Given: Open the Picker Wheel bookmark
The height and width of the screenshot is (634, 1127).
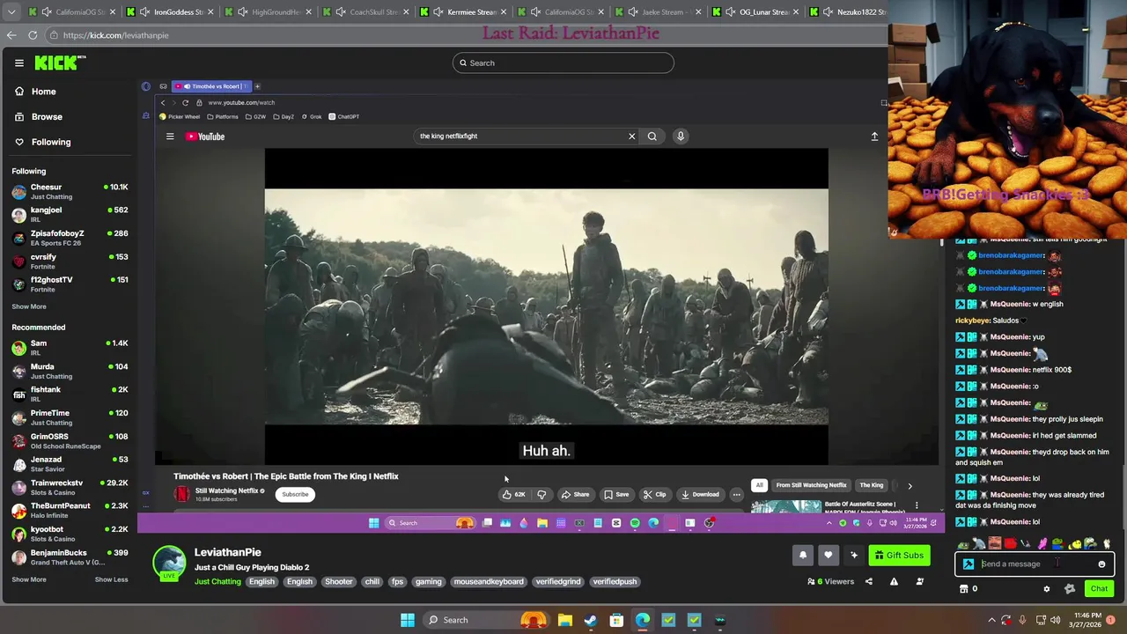Looking at the screenshot, I should click(x=180, y=116).
